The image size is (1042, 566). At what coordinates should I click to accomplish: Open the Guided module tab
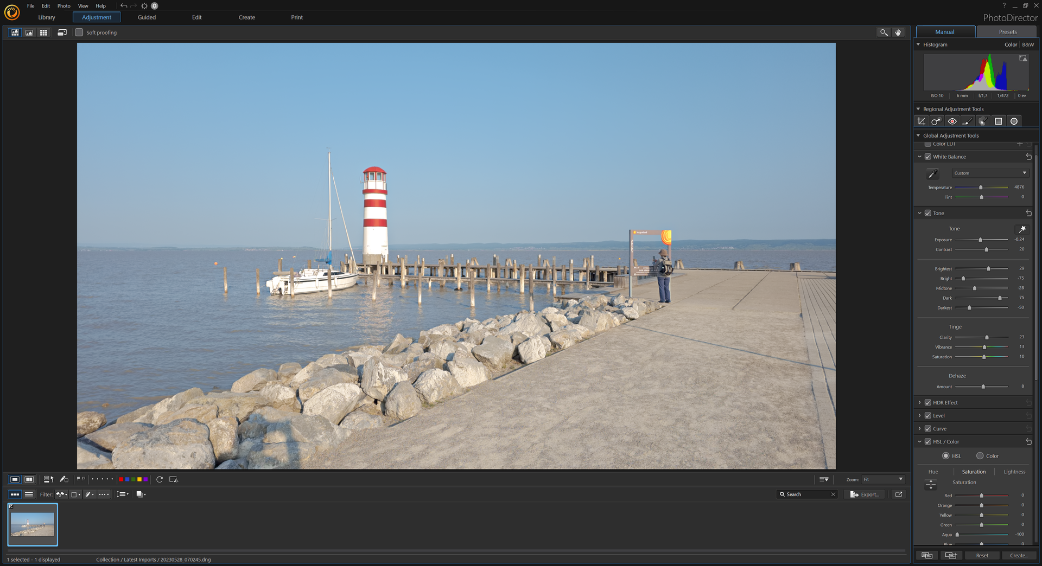(147, 17)
